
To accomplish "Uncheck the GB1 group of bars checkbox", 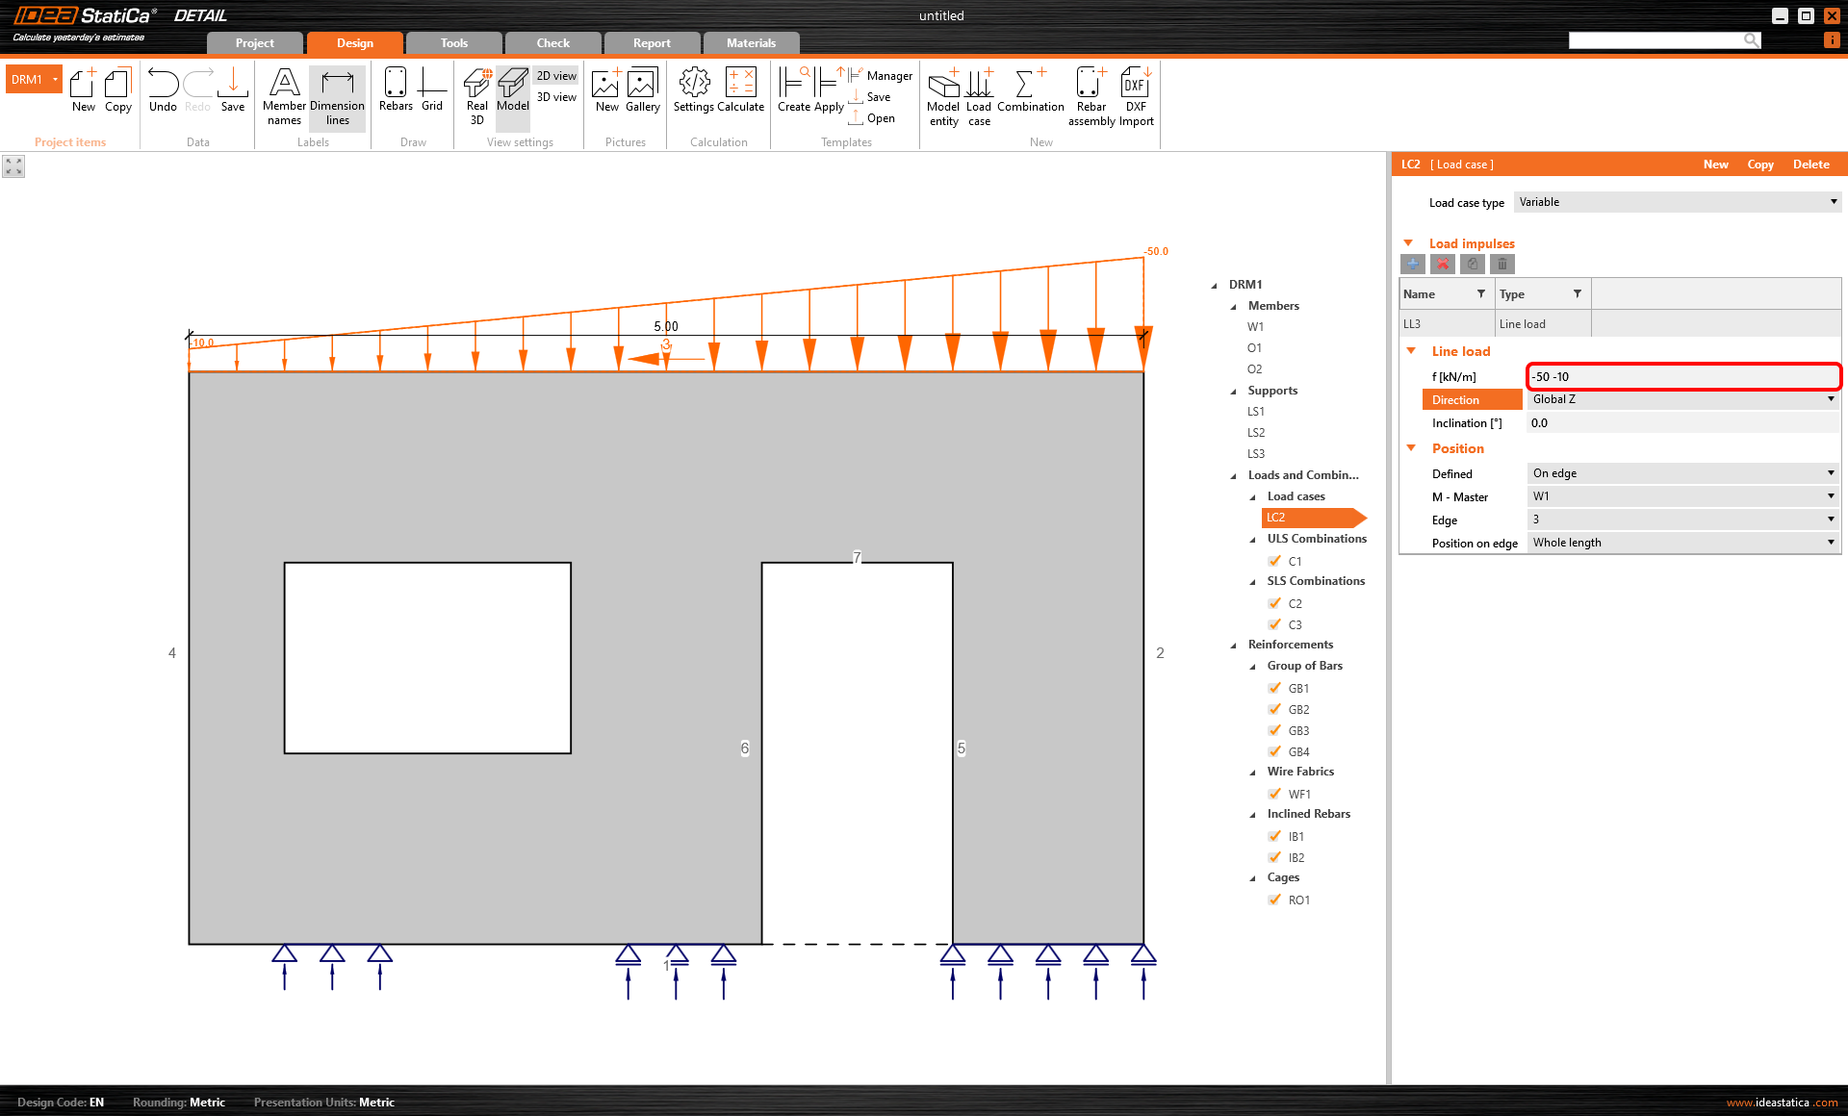I will [1275, 688].
